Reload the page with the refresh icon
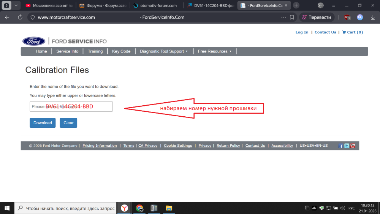380x214 pixels. 20,17
